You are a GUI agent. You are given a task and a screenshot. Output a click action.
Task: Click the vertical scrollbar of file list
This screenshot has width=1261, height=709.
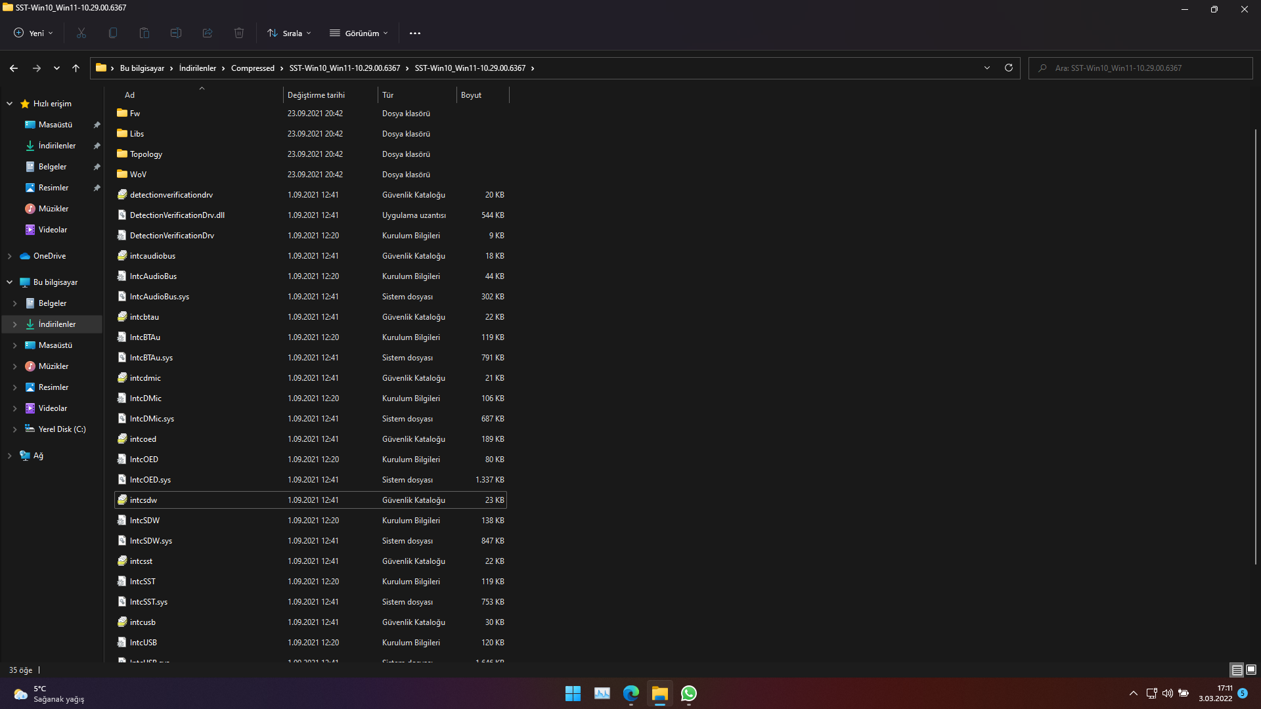tap(1255, 348)
